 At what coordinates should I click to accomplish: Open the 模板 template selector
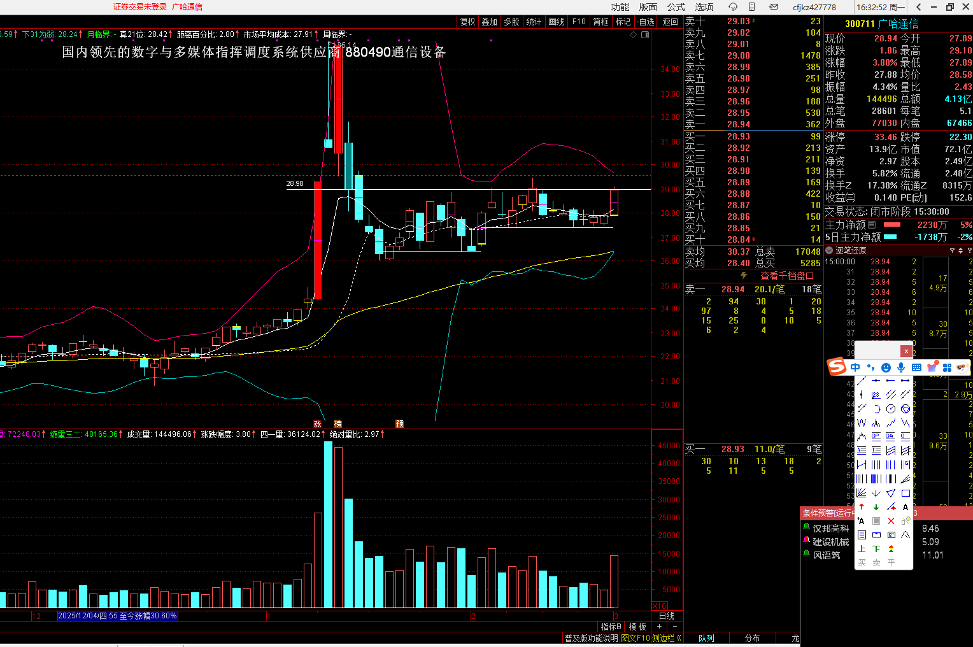point(637,627)
